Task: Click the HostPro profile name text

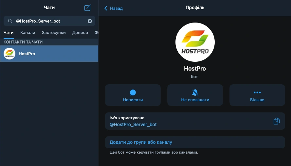Action: click(x=195, y=69)
